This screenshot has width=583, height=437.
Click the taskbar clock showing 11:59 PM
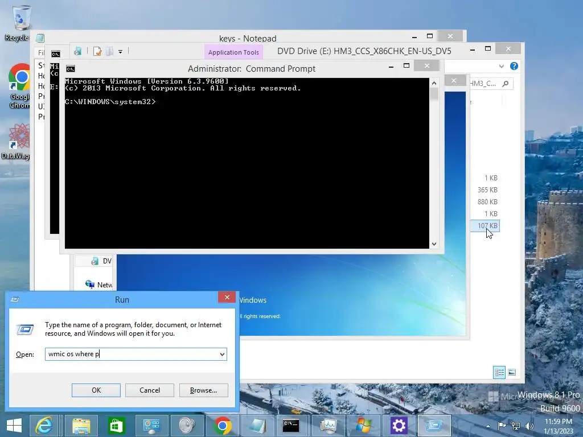pos(558,426)
